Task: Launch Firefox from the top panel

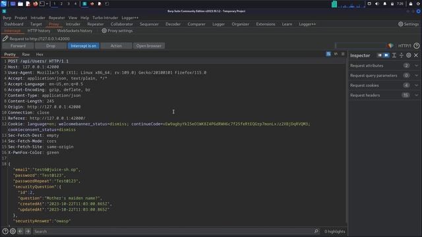Action: [x=35, y=4]
